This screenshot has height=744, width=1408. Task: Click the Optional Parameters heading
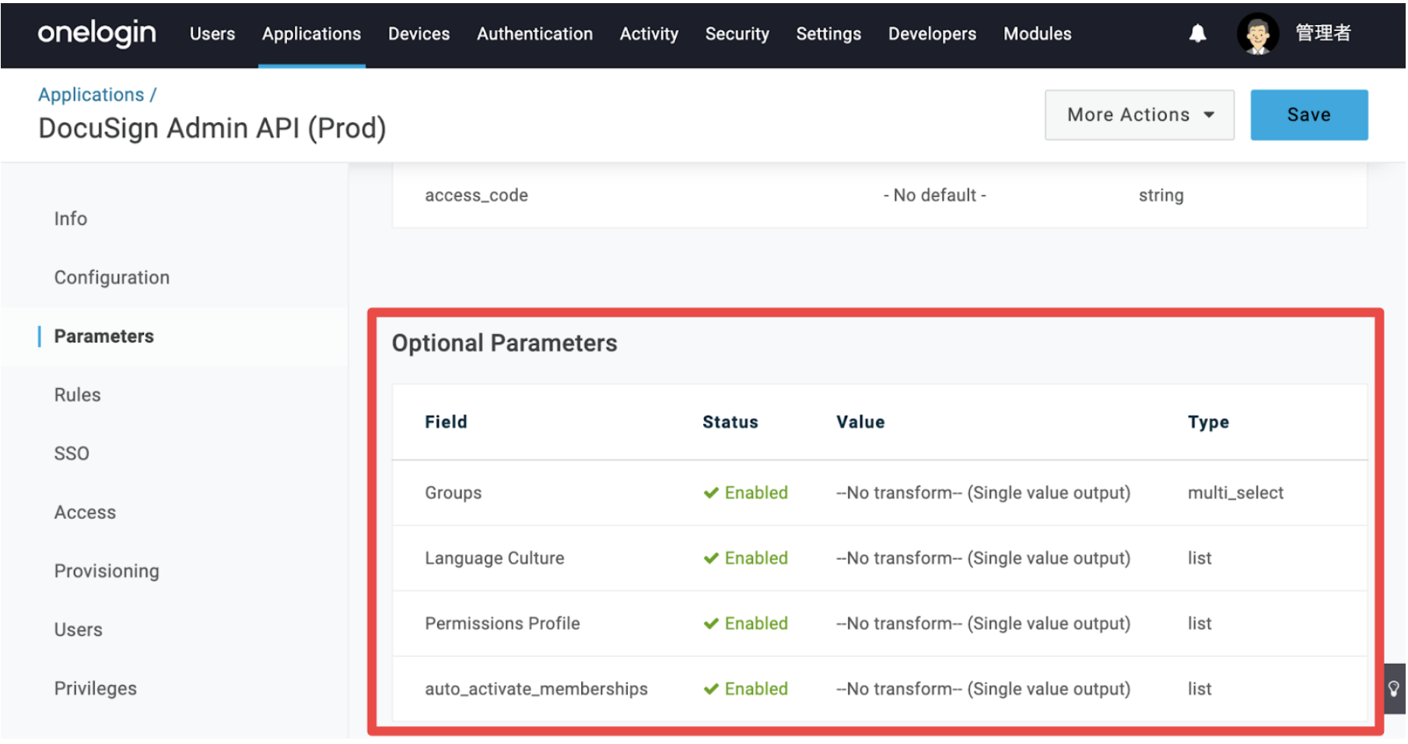[x=504, y=343]
